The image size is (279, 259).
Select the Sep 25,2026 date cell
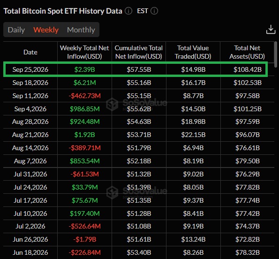click(30, 69)
